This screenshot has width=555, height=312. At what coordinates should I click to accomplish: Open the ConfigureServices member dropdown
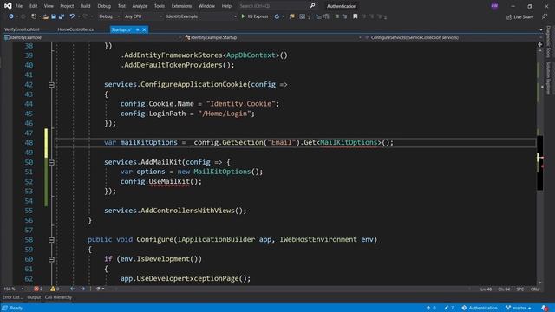point(453,37)
